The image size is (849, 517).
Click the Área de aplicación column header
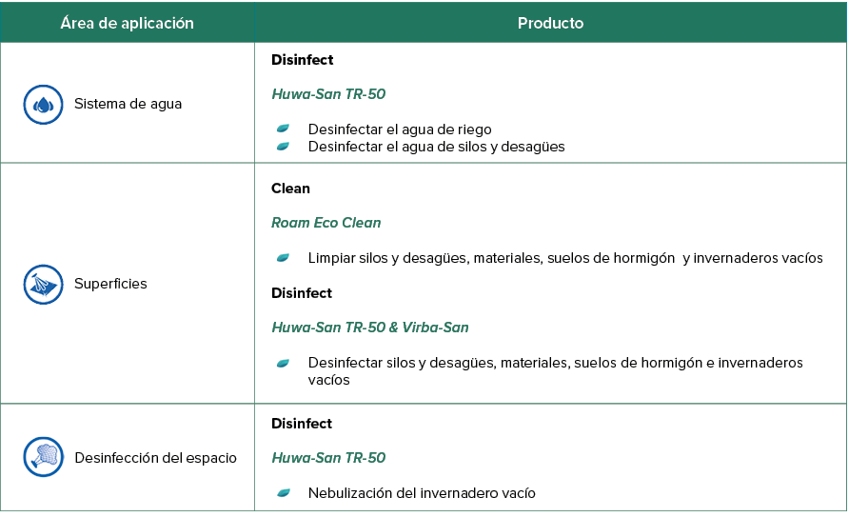(128, 23)
